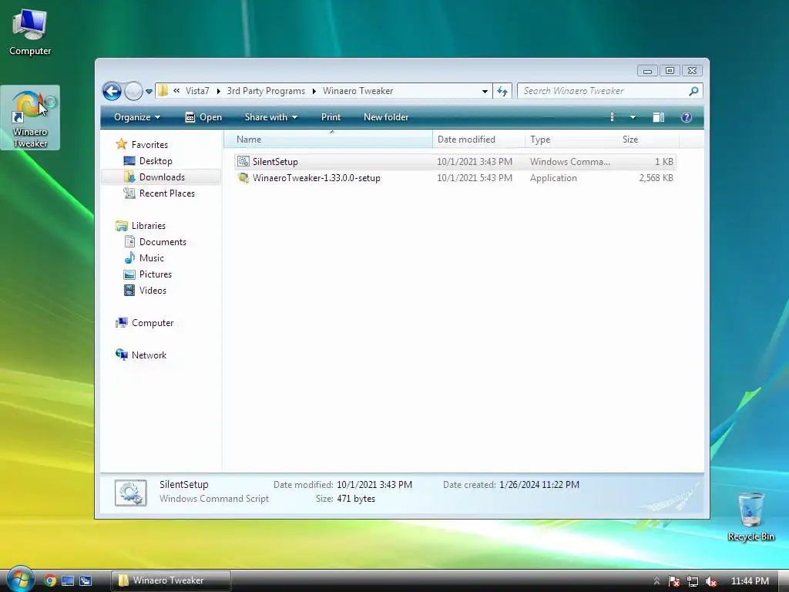
Task: Sort files by the Name column
Action: 328,140
